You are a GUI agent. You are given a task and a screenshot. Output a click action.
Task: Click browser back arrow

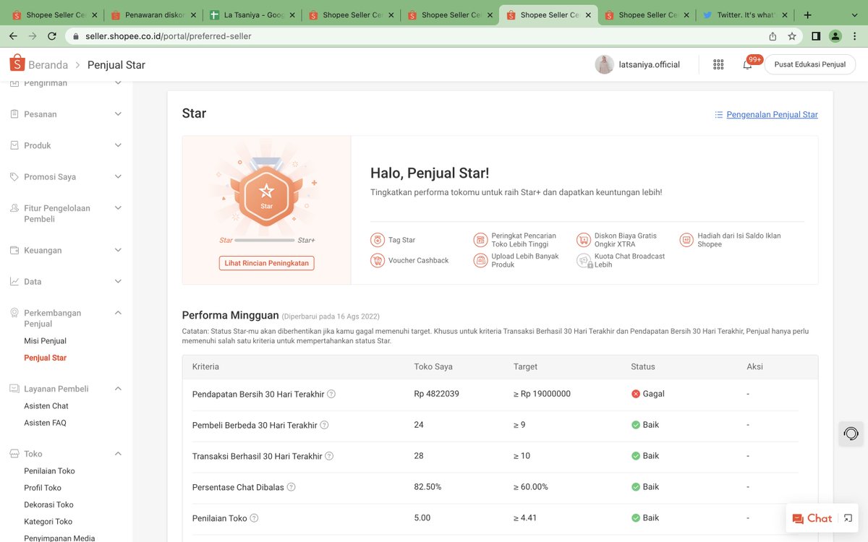click(x=13, y=36)
